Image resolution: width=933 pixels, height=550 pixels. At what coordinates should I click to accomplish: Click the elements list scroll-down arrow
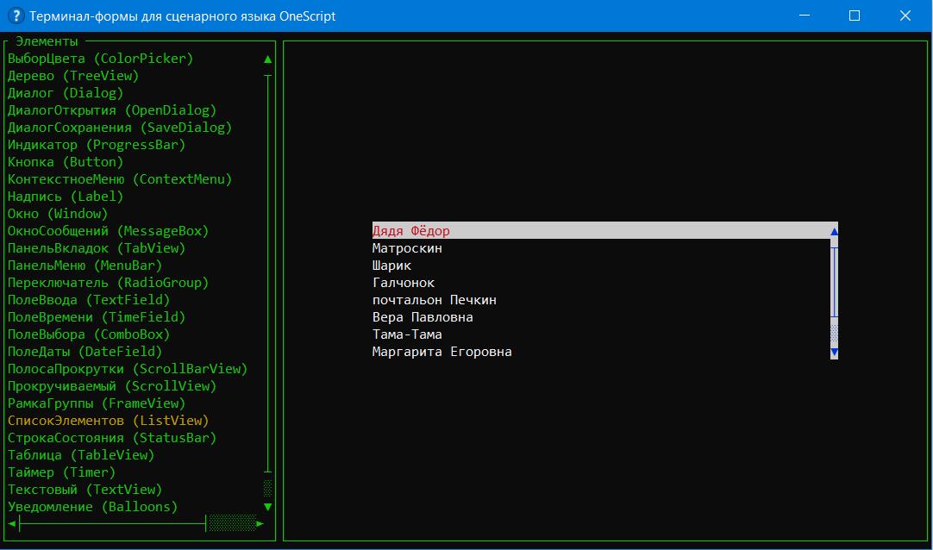(x=268, y=507)
